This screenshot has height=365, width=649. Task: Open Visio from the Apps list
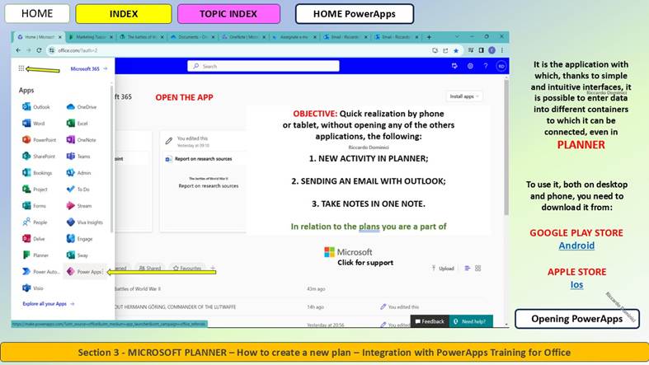pos(33,288)
